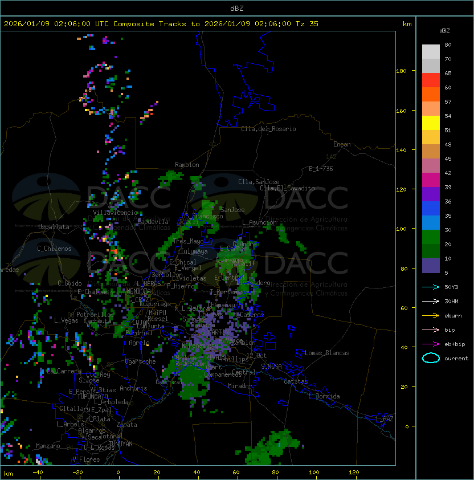This screenshot has height=480, width=474.
Task: Select the yellow eburn arrow legend icon
Action: pos(431,316)
